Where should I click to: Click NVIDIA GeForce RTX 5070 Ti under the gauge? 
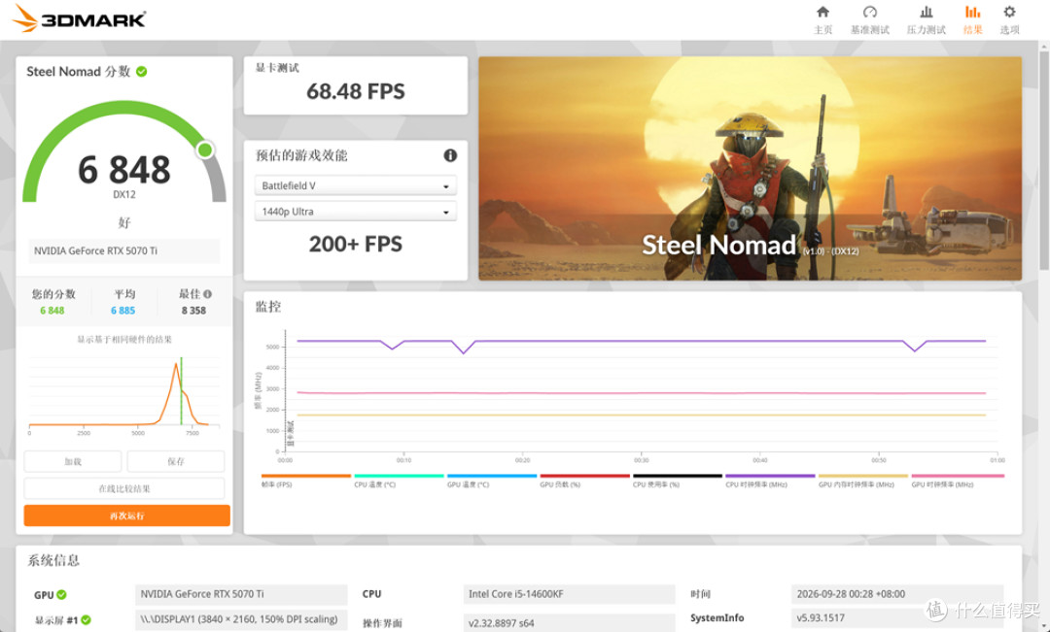[123, 250]
